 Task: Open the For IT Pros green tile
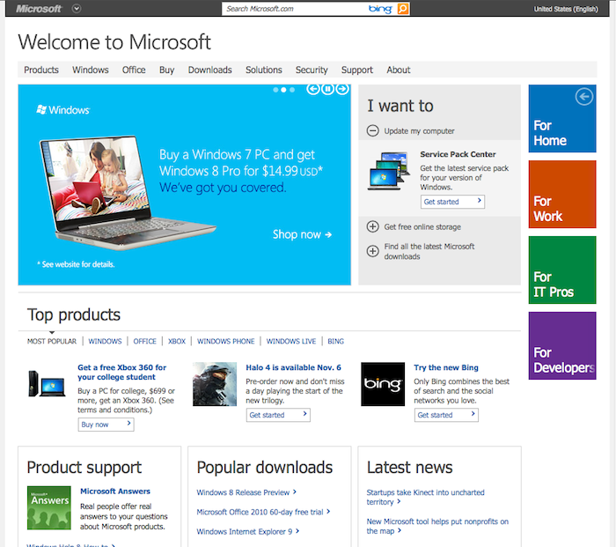562,270
